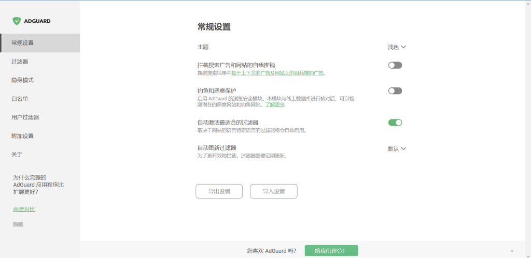Viewport: 531px width, 258px height.
Task: Open the 过滤器 section
Action: tap(40, 62)
